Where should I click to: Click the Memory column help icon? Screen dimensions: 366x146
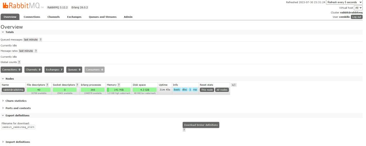(x=119, y=85)
